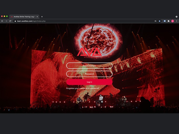Open the saved passwords key icon
Screen dimensions: 179x134
tap(156, 21)
